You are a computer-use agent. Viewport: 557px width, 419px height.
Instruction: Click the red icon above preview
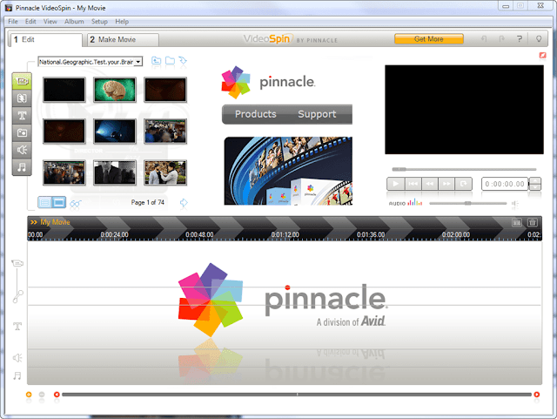point(542,55)
